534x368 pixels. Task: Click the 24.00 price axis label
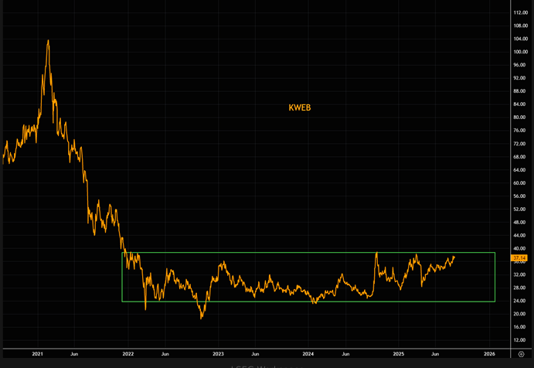[x=520, y=301]
